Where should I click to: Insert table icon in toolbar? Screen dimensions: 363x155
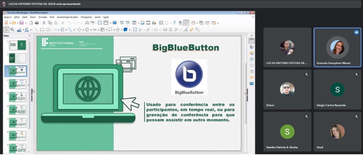[x=134, y=23]
